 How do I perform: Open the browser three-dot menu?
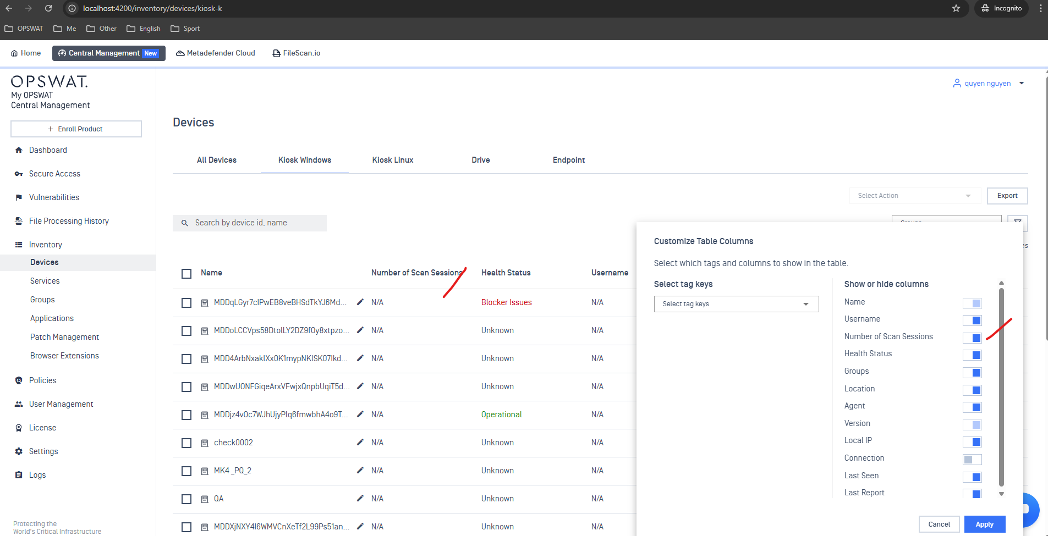pos(1040,8)
